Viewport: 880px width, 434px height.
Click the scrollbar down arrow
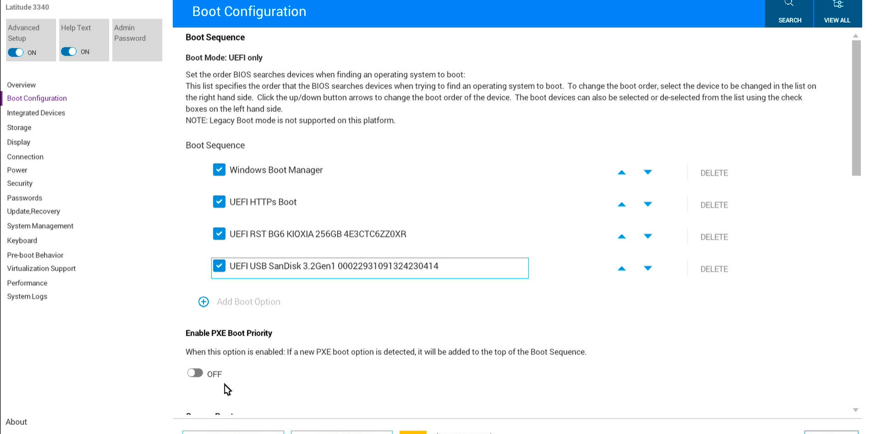click(x=856, y=410)
